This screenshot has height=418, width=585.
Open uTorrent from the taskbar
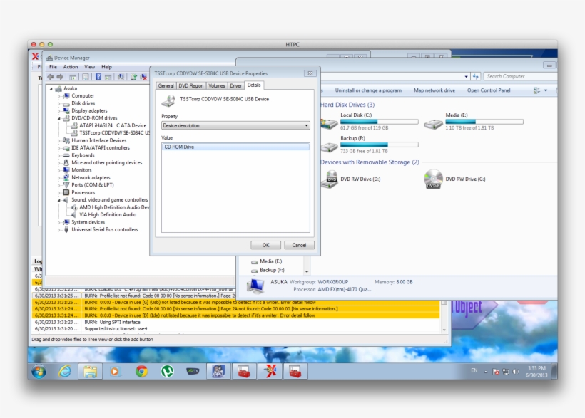click(167, 371)
